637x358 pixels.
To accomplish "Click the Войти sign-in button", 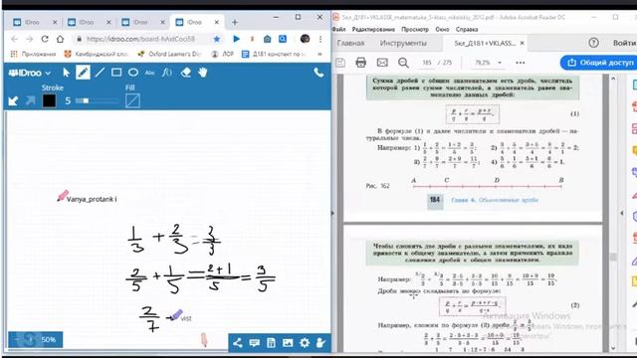I will coord(624,43).
